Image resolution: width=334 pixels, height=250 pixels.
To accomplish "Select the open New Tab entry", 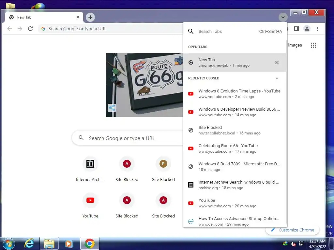I will pyautogui.click(x=234, y=62).
